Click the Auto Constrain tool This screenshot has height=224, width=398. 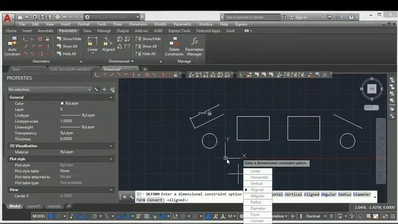click(x=12, y=46)
